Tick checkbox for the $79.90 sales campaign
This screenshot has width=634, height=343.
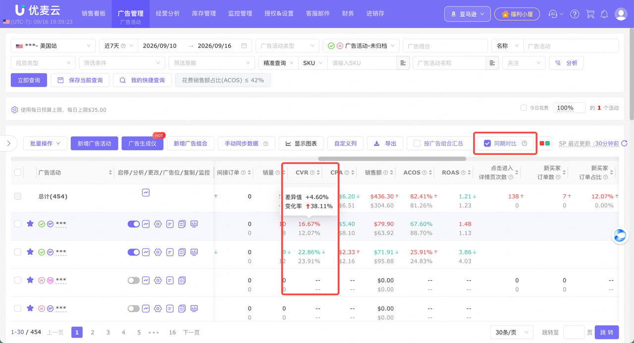point(18,224)
